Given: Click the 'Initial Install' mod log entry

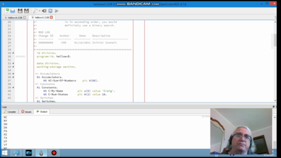Looking at the screenshot, I should pos(104,43).
